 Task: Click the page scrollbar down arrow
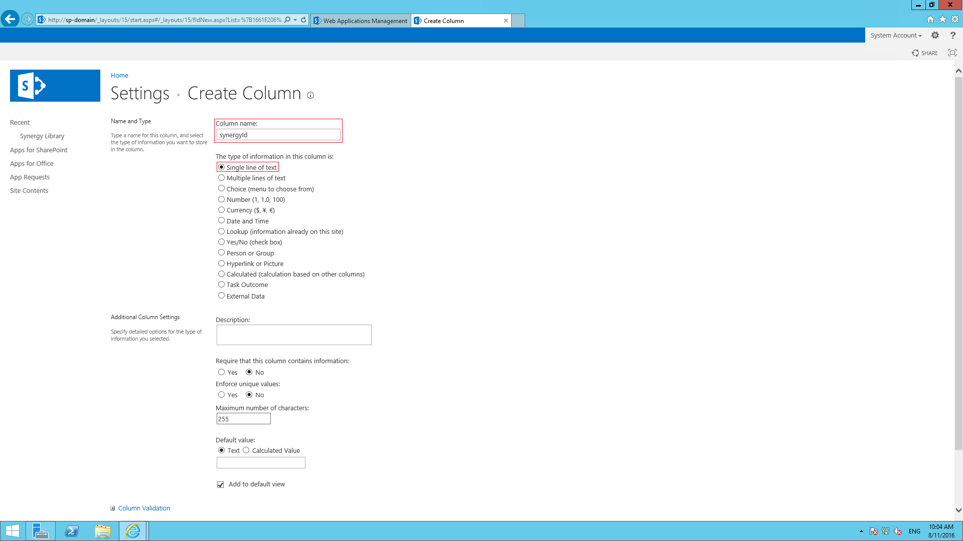pos(958,510)
